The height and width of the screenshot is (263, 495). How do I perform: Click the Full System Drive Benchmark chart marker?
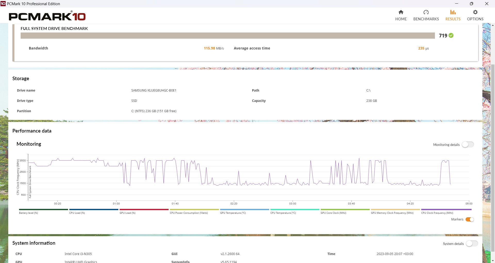point(30,182)
